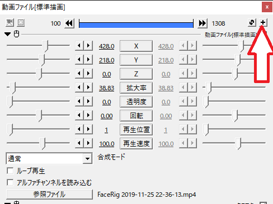Click the left 再生速度 value 100.0
The image size is (273, 204).
(106, 144)
